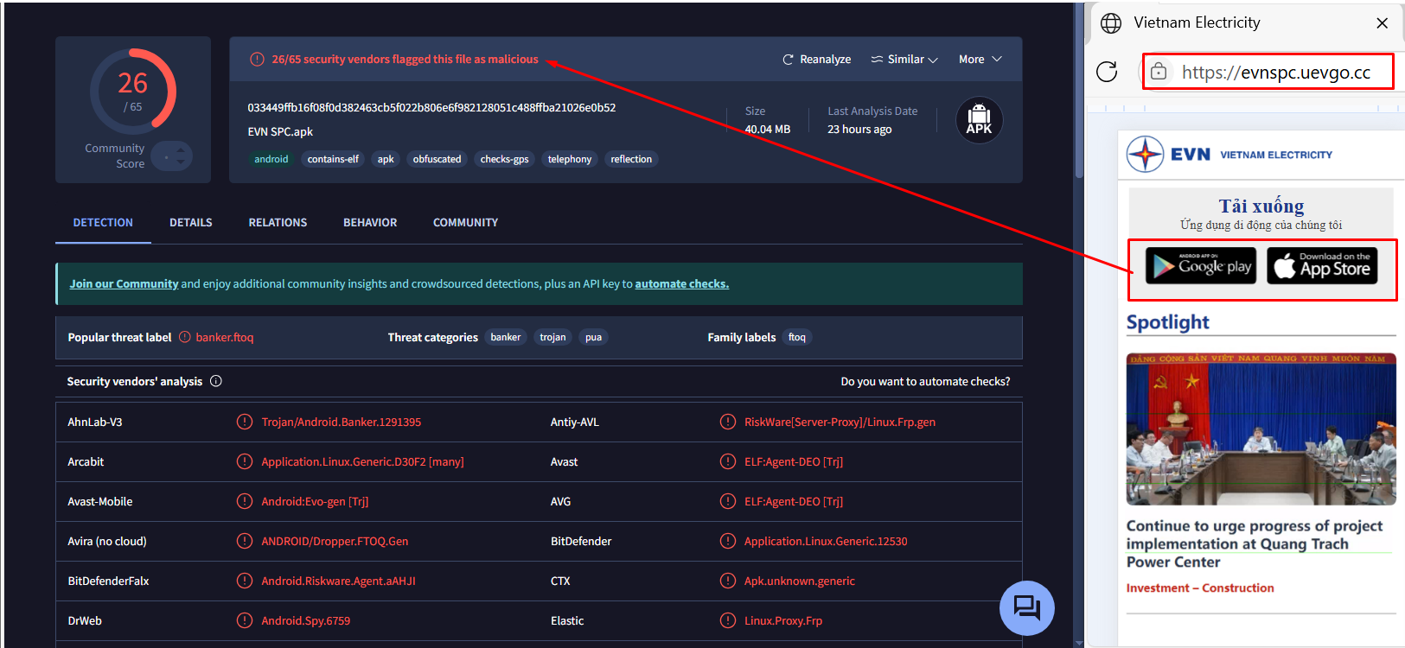Click the Reanalyze circular arrow icon
Image resolution: width=1405 pixels, height=648 pixels.
(788, 60)
